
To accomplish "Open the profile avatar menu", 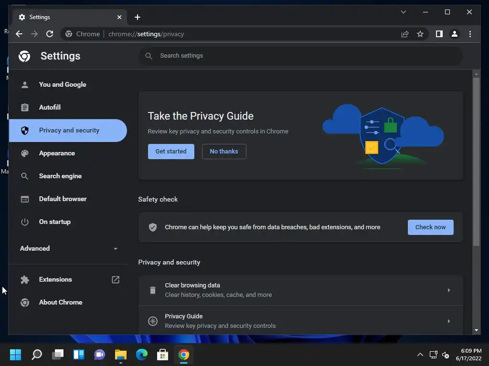I will point(455,34).
